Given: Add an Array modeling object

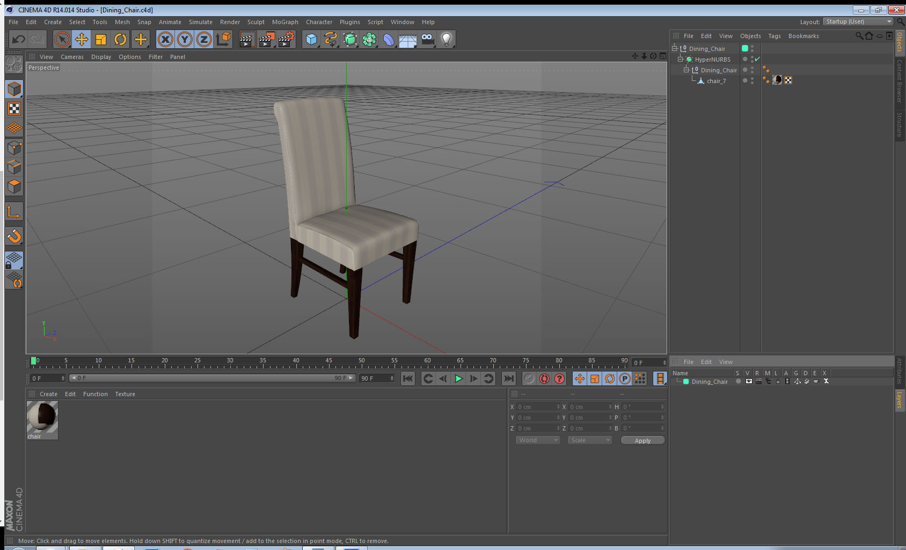Looking at the screenshot, I should [x=369, y=39].
